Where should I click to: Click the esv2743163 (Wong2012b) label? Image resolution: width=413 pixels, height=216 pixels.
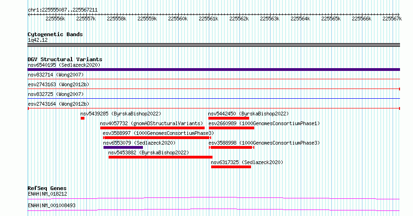pyautogui.click(x=58, y=84)
